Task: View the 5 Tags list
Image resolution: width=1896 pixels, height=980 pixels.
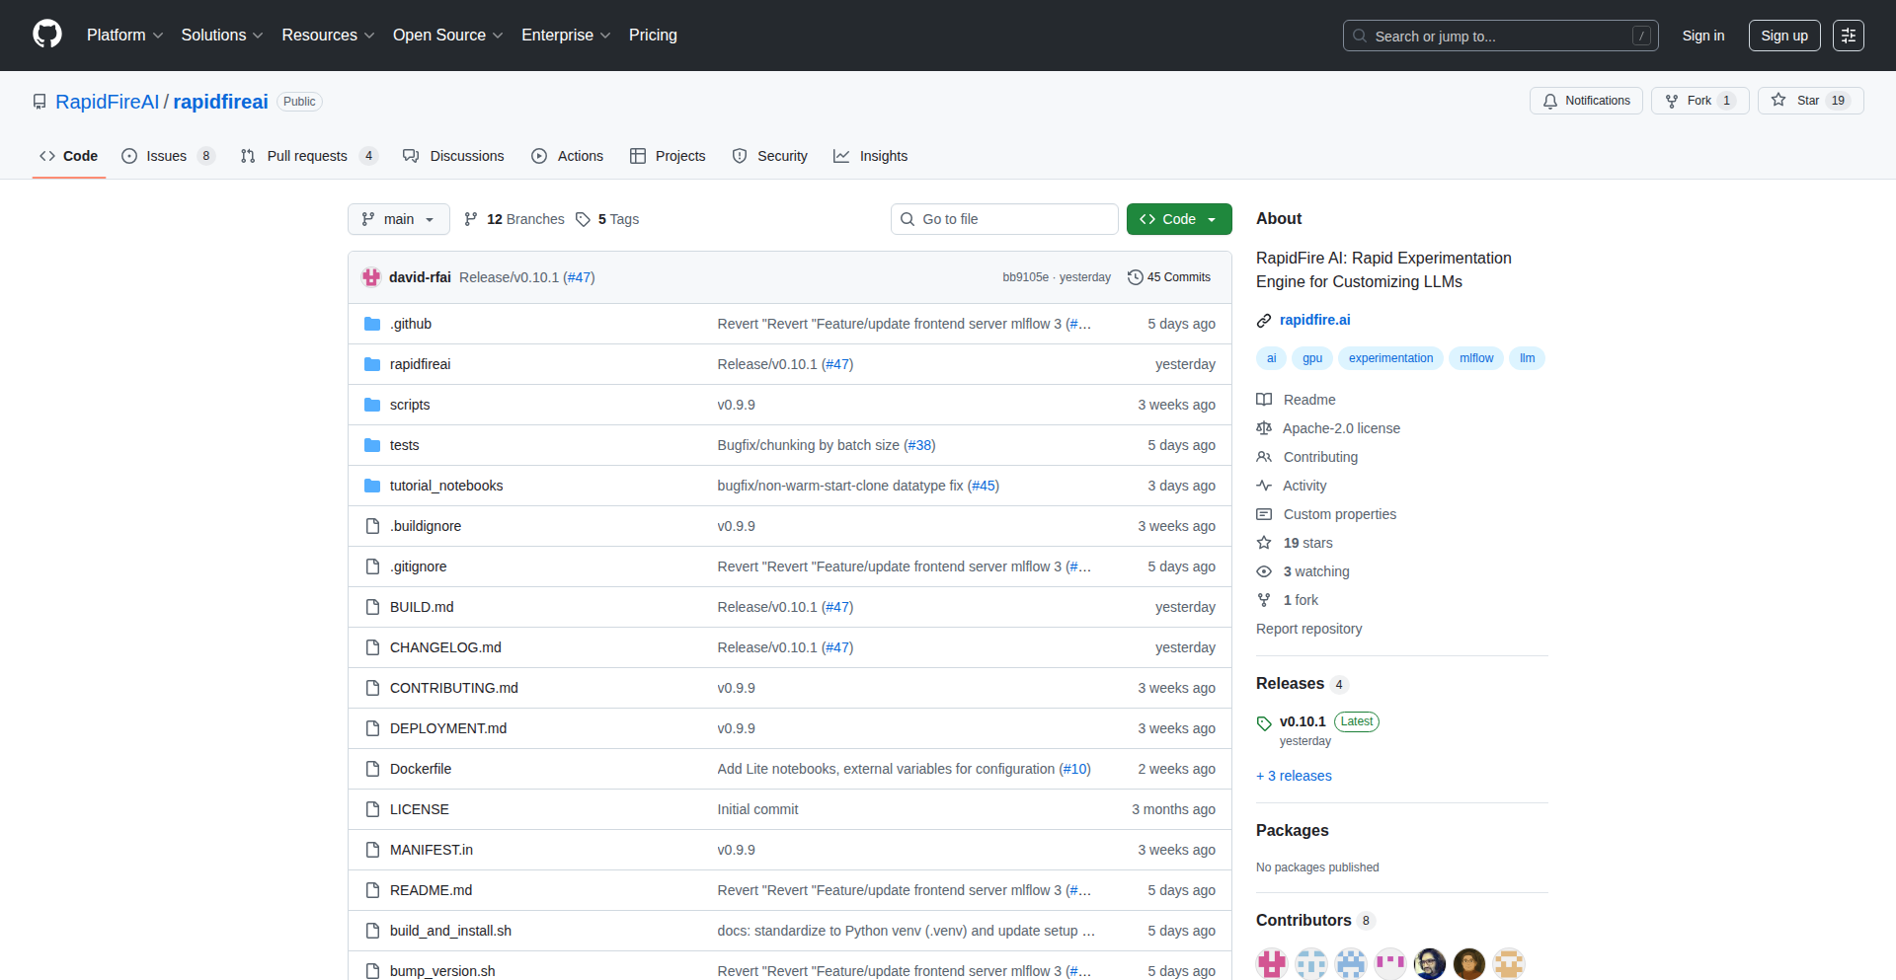Action: click(x=607, y=219)
